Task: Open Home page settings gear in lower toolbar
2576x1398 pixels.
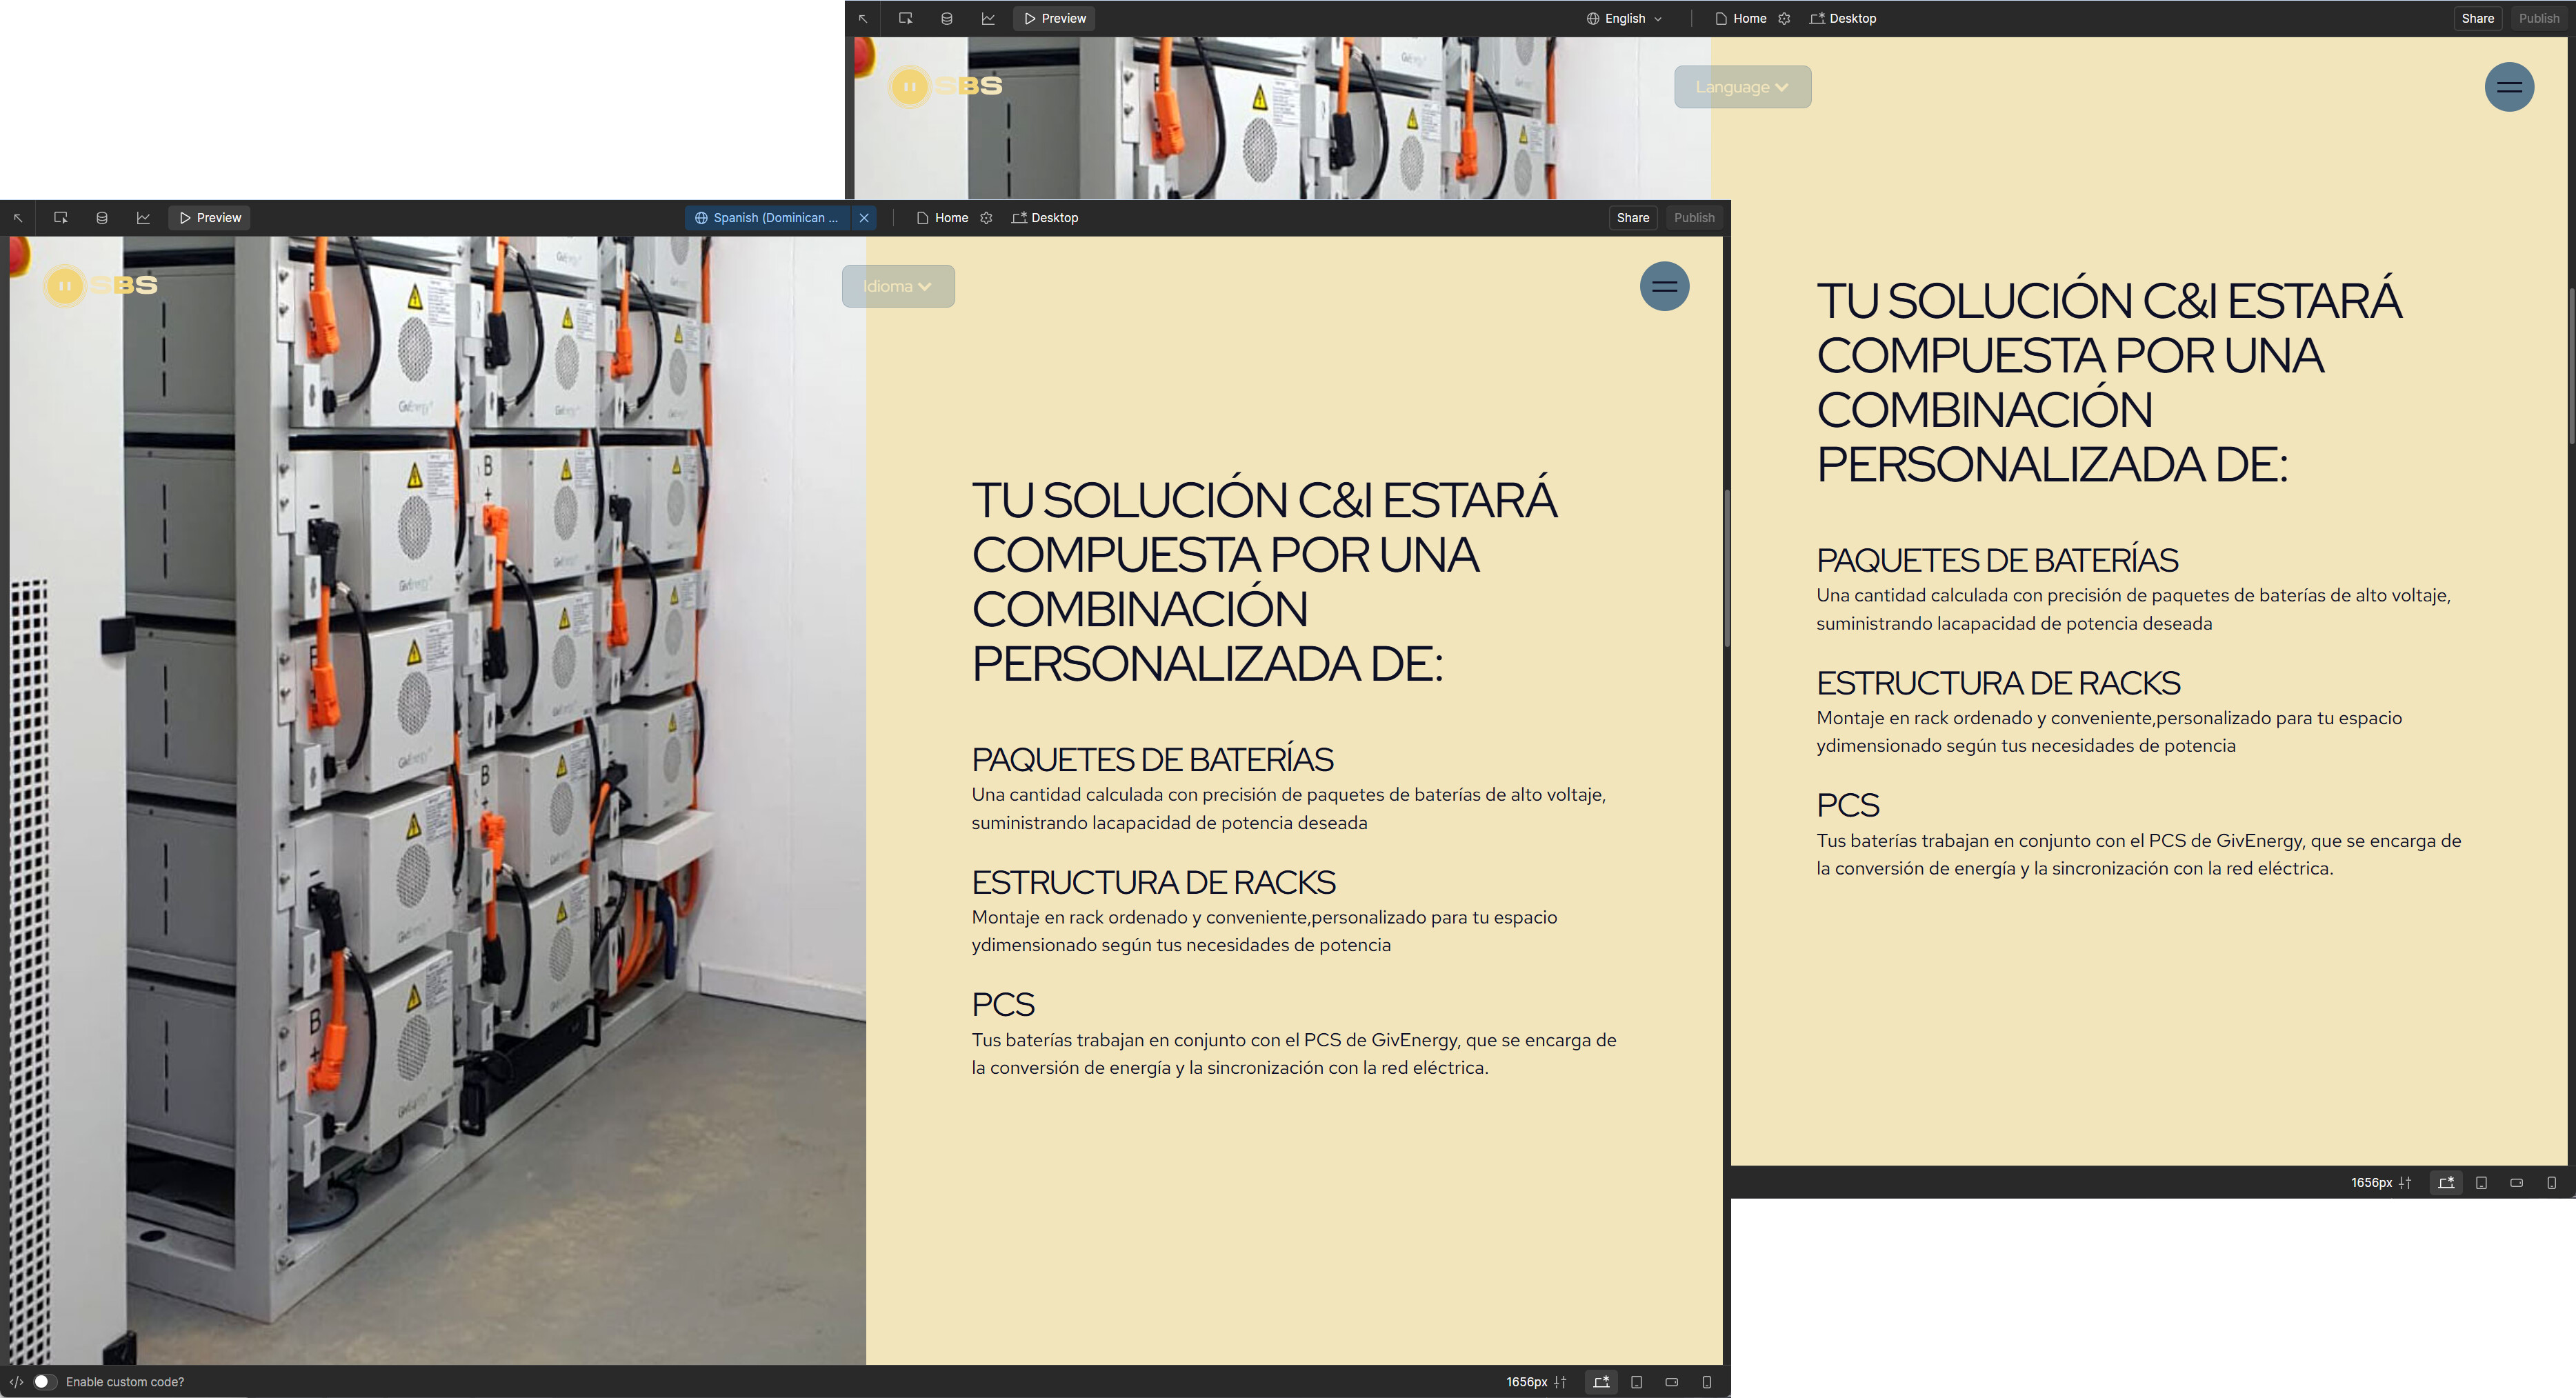Action: coord(986,218)
